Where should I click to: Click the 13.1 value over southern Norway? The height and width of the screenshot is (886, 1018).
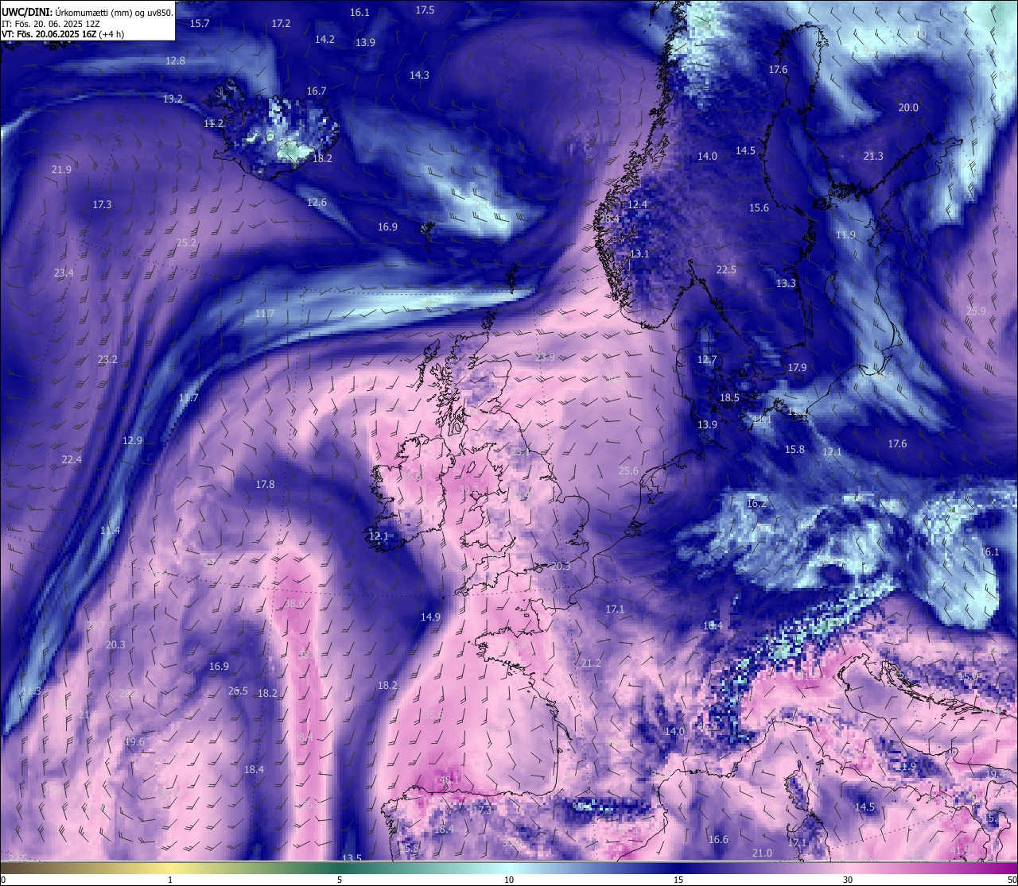639,254
